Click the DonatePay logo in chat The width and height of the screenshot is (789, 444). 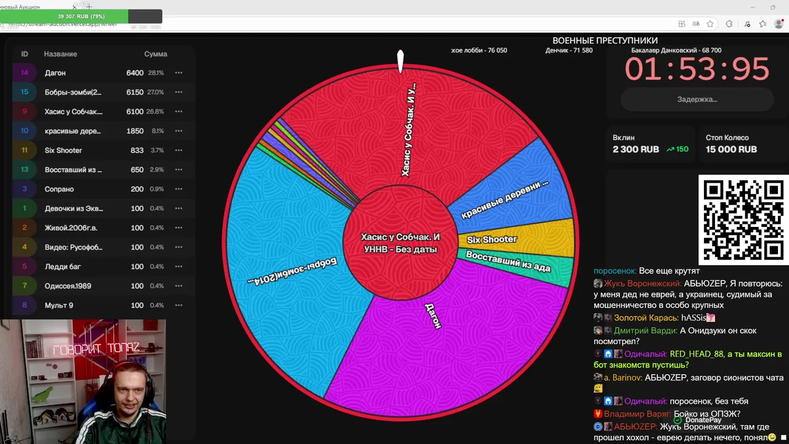697,420
